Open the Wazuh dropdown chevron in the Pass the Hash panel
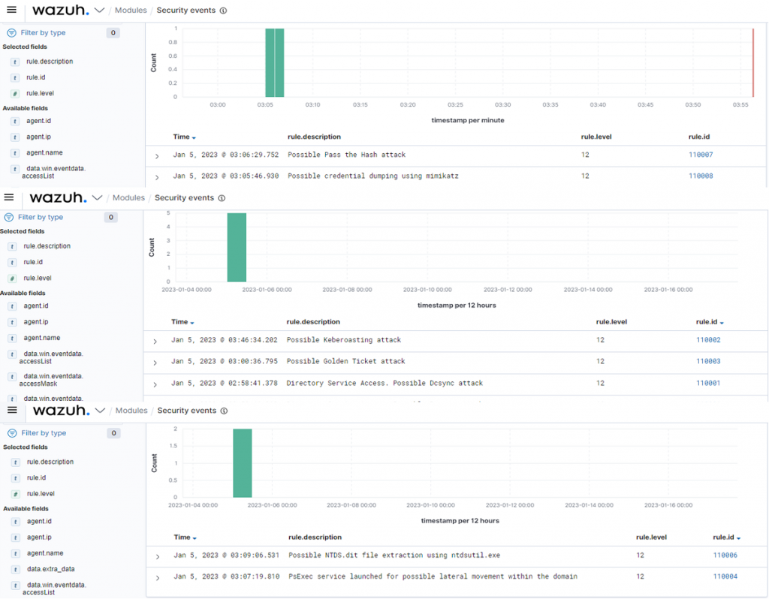The width and height of the screenshot is (769, 599). coord(99,11)
